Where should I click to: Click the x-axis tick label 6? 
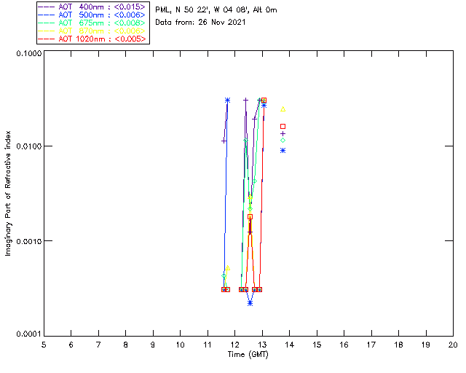pyautogui.click(x=71, y=345)
